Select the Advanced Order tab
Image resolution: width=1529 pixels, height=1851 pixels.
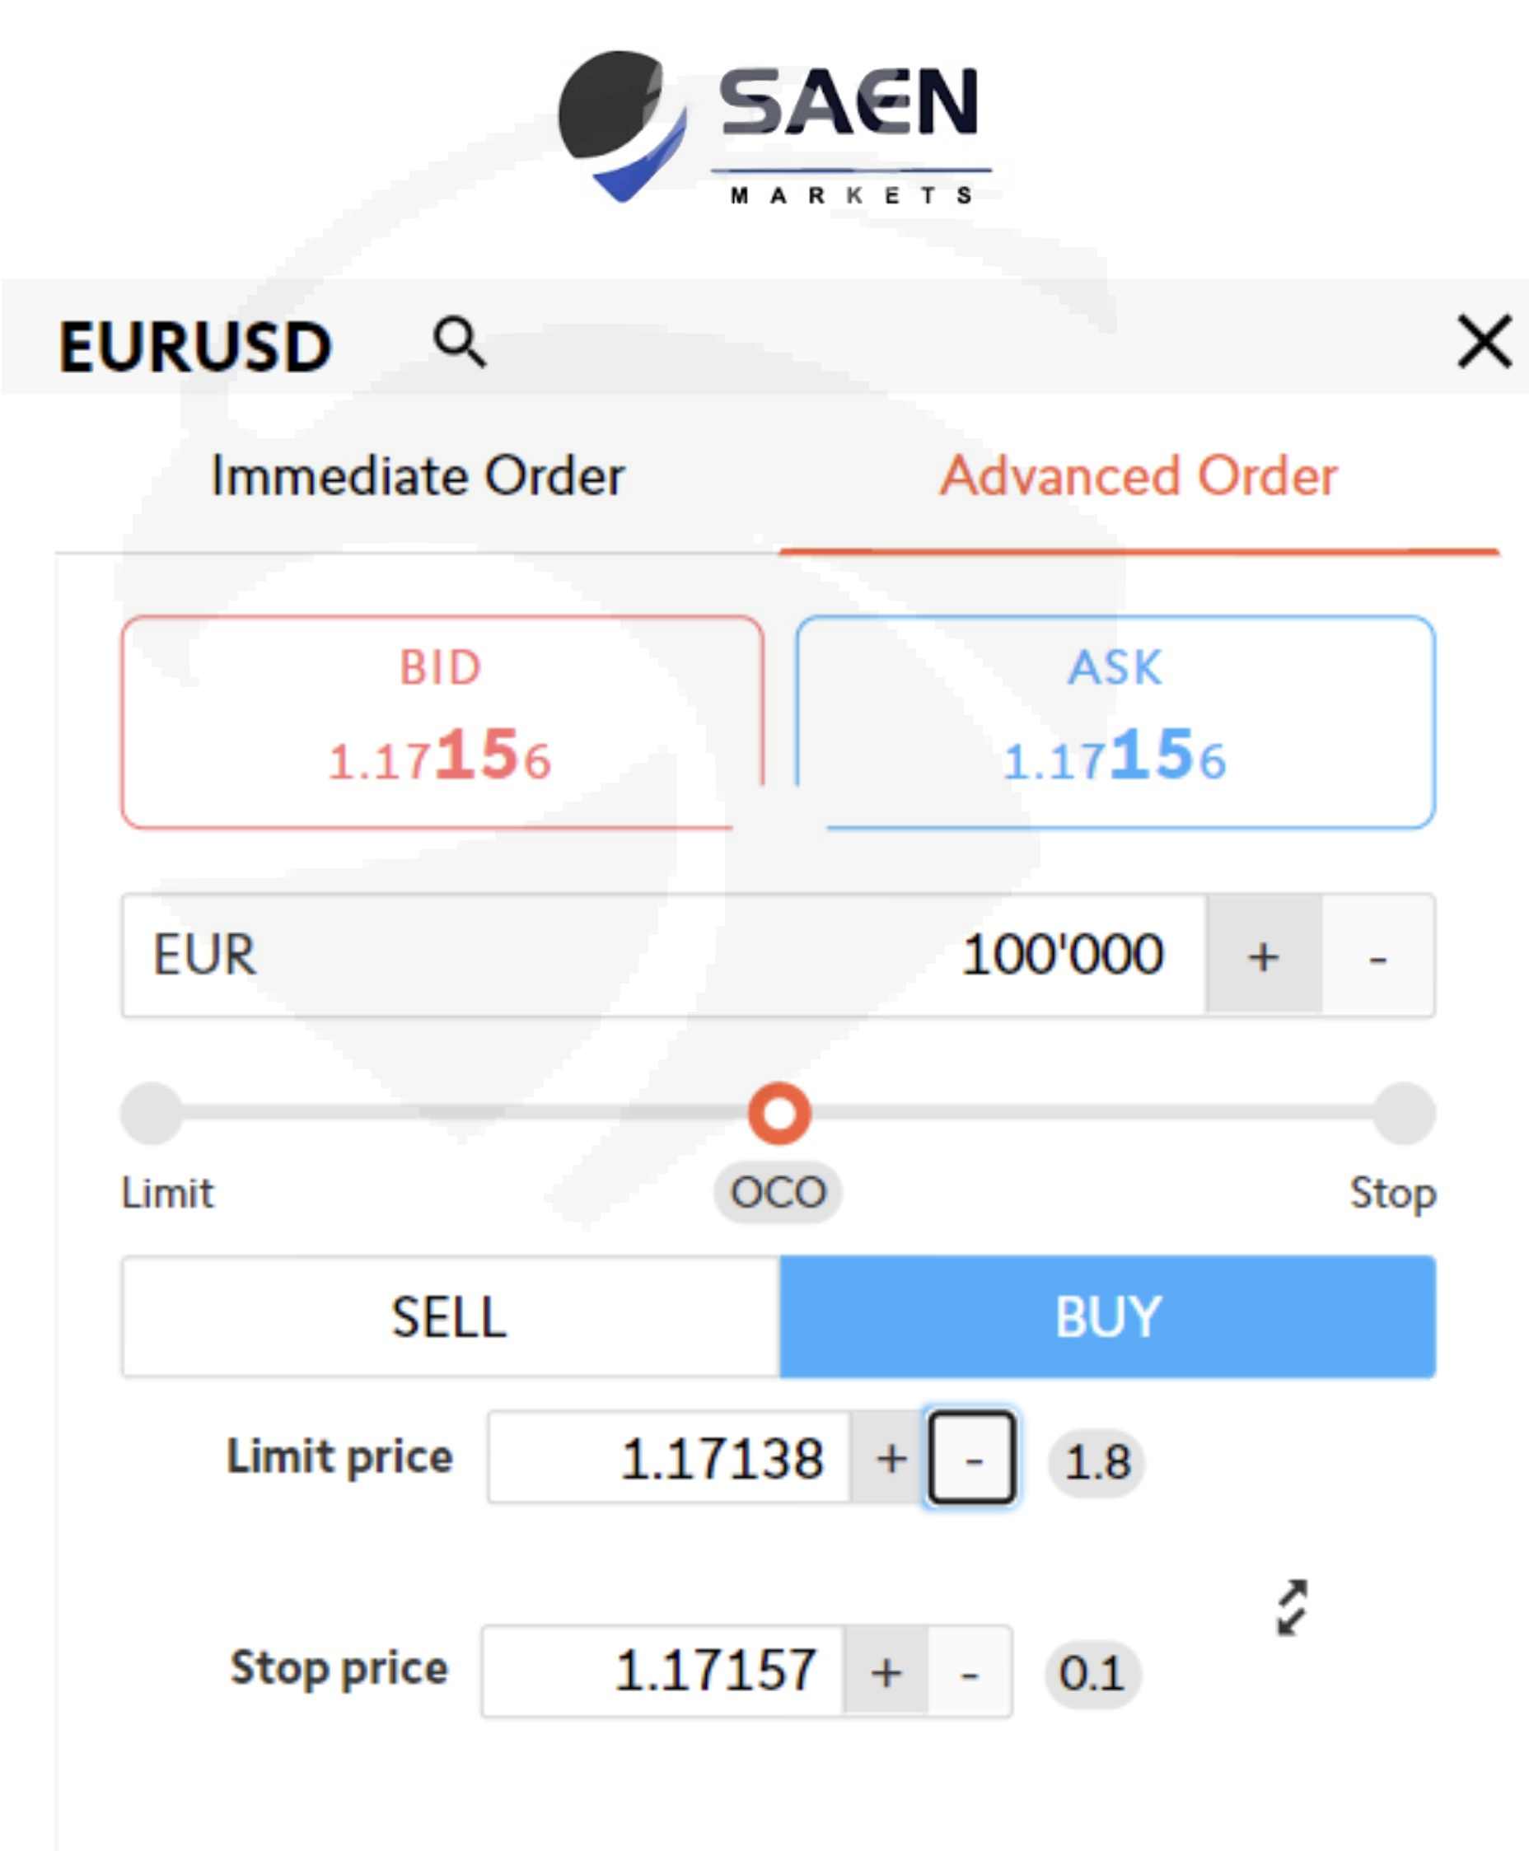(x=1138, y=476)
